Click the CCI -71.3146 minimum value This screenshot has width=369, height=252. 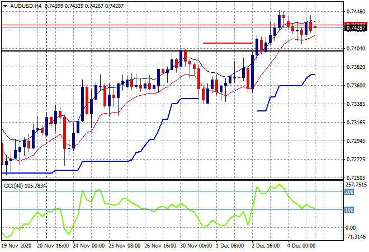click(356, 237)
